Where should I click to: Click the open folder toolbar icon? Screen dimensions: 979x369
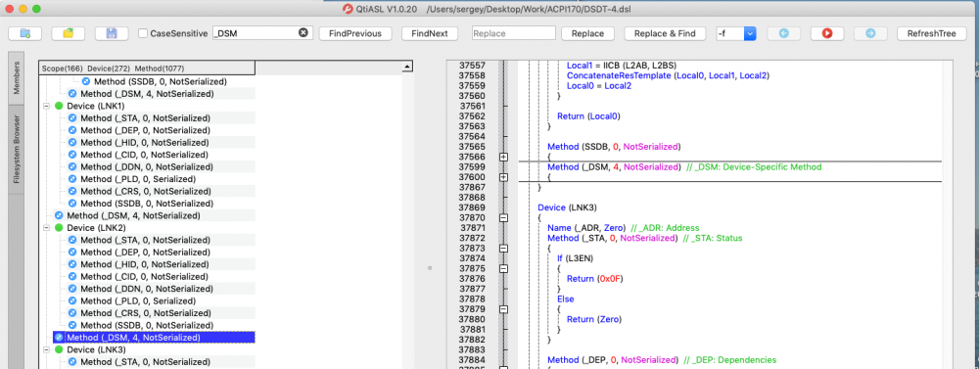[69, 33]
